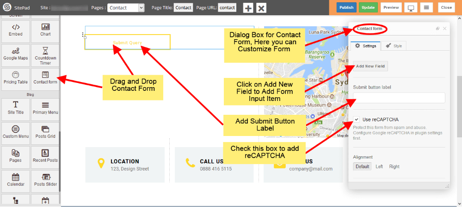Open the Settings tab
462x207 pixels.
(x=365, y=46)
